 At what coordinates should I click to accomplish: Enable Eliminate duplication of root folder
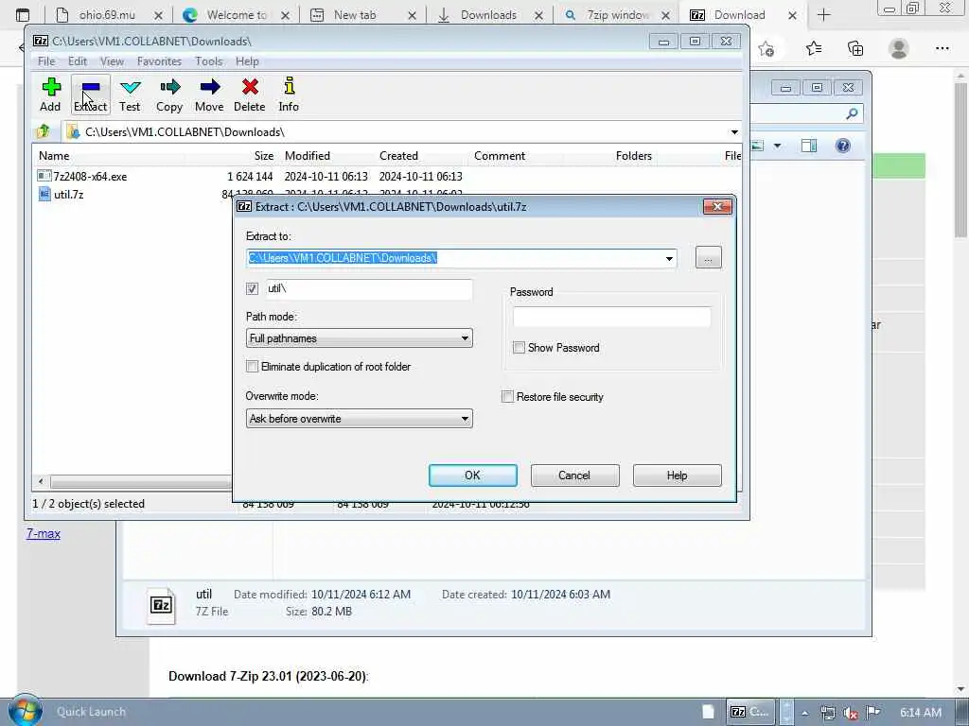coord(252,367)
